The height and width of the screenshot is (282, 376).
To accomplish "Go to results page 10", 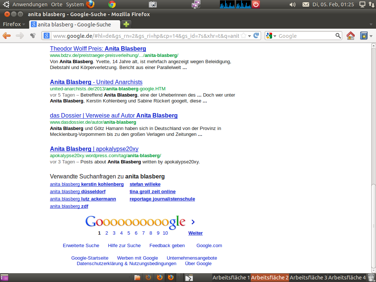I will [x=165, y=233].
